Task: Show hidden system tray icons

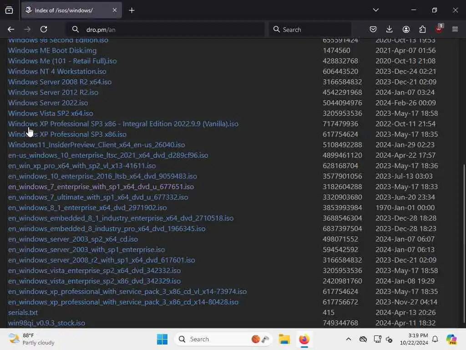Action: (x=349, y=339)
